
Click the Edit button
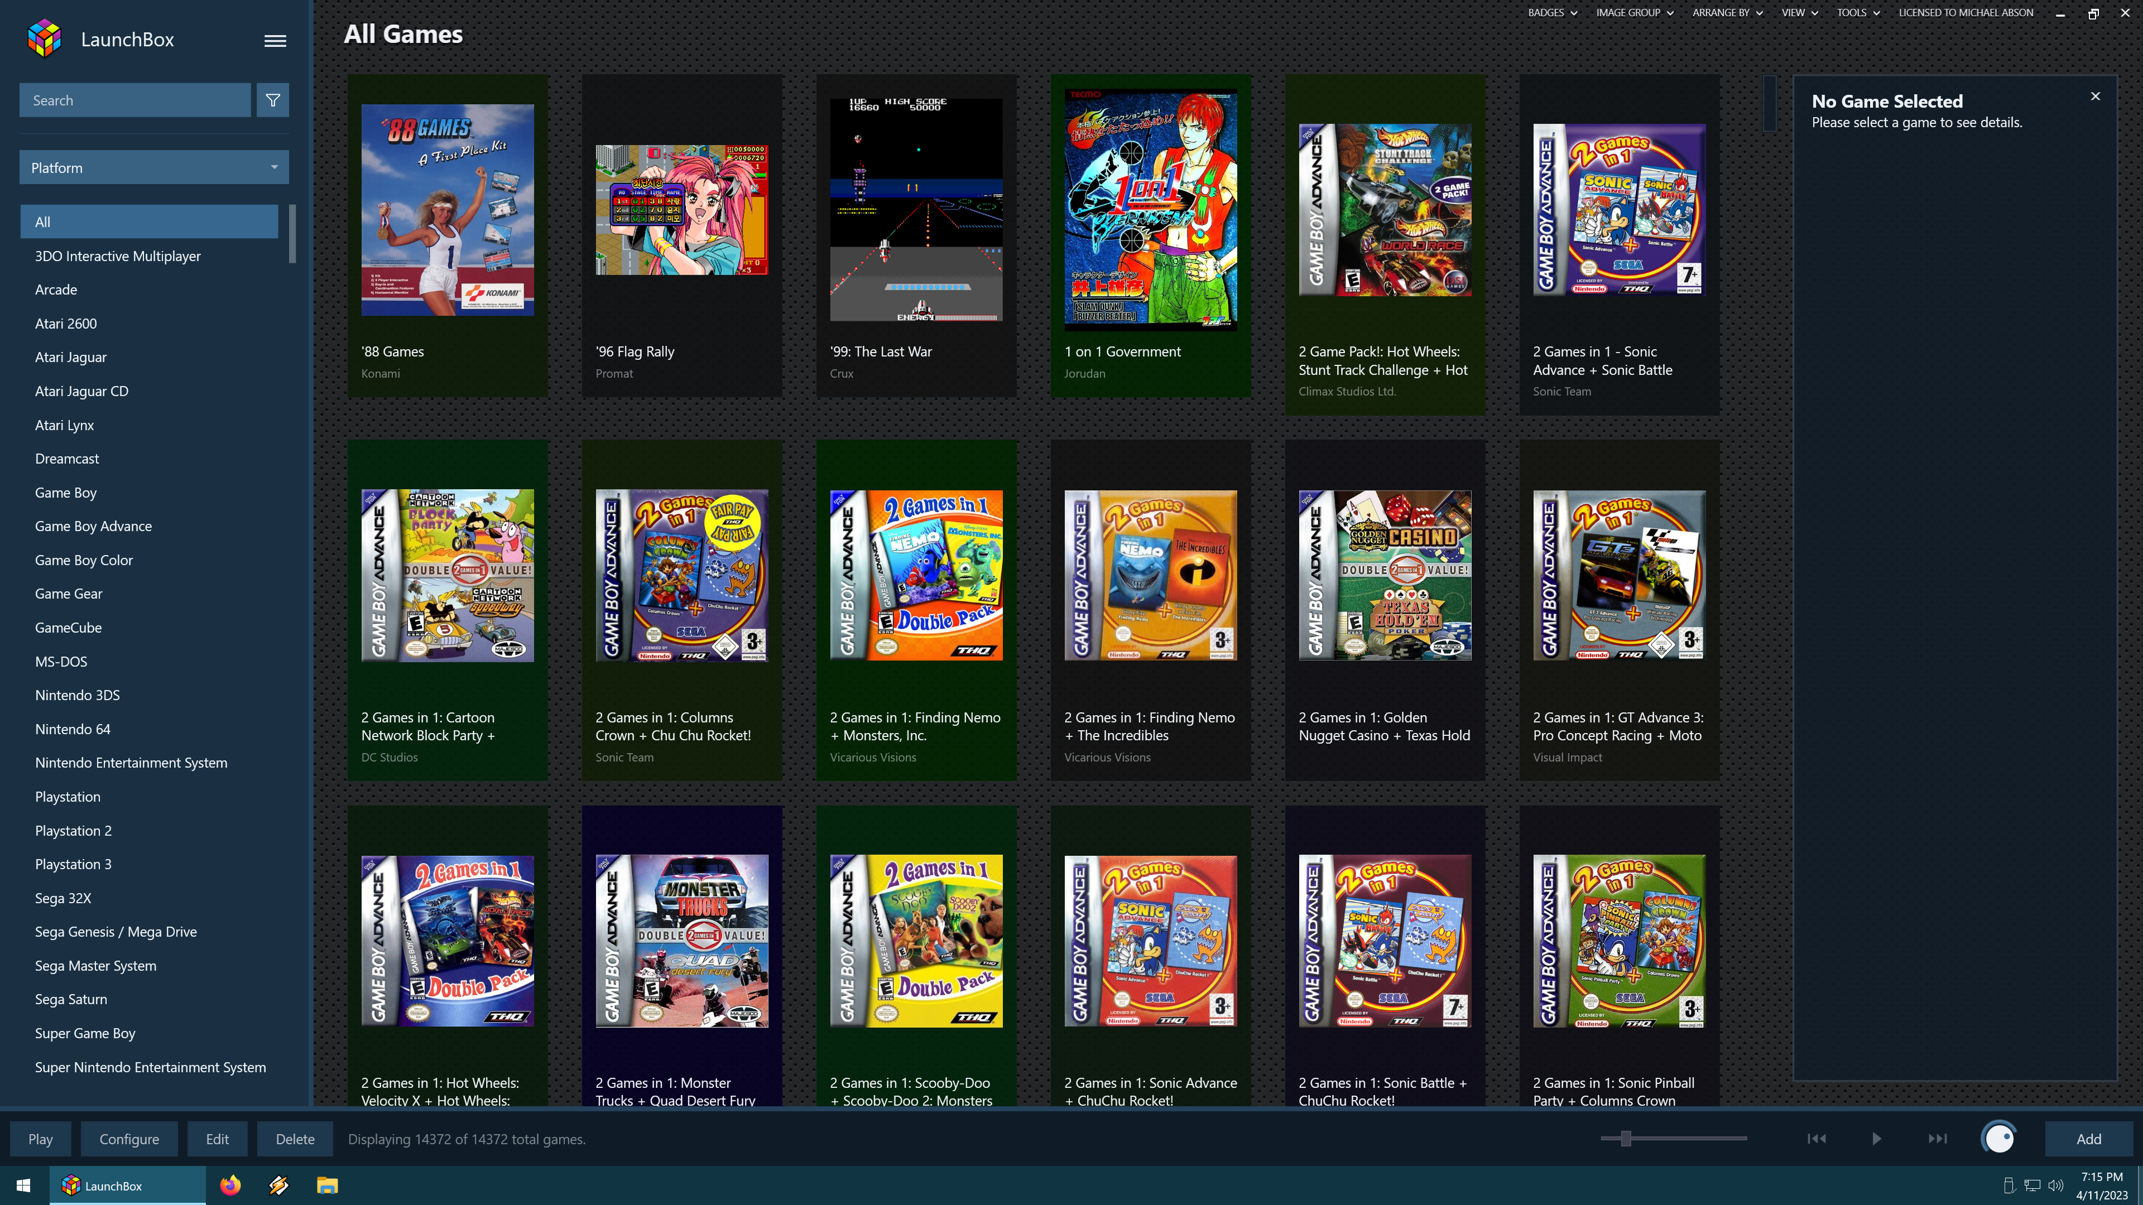click(x=217, y=1139)
